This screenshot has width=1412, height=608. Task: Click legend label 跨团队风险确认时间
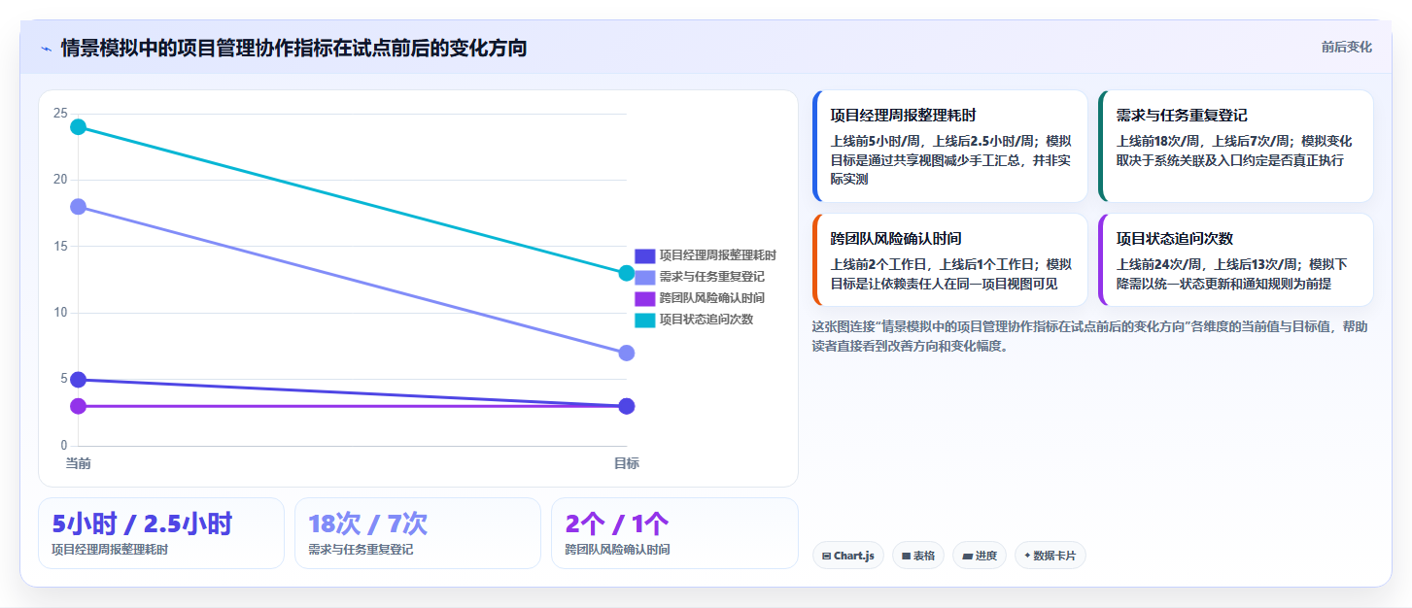711,298
